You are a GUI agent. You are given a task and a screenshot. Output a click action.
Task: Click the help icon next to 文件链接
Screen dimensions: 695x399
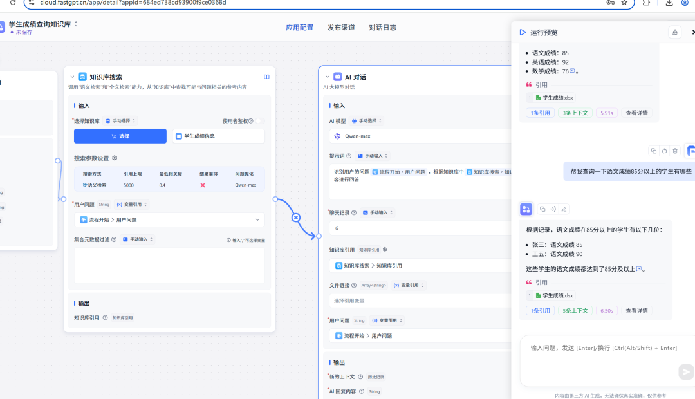[x=354, y=285]
